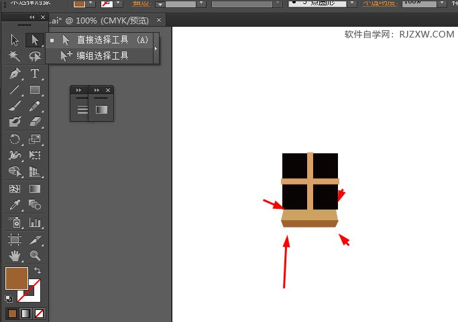Select the Lasso tool
This screenshot has width=458, height=322.
35,56
